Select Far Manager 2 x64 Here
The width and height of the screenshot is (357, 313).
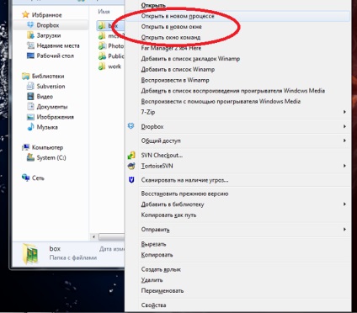tap(238, 48)
